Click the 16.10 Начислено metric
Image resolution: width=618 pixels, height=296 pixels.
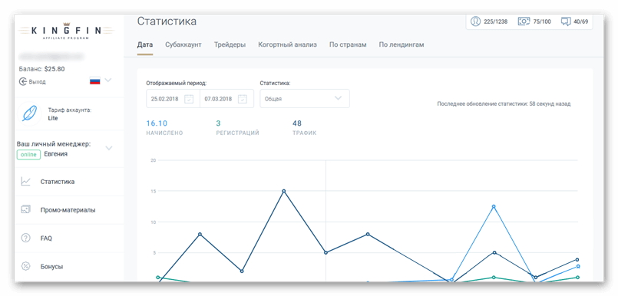[164, 128]
